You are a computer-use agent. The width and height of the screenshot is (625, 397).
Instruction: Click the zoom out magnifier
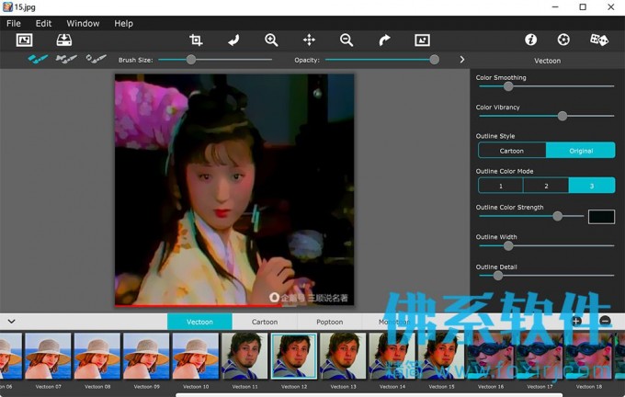[347, 40]
